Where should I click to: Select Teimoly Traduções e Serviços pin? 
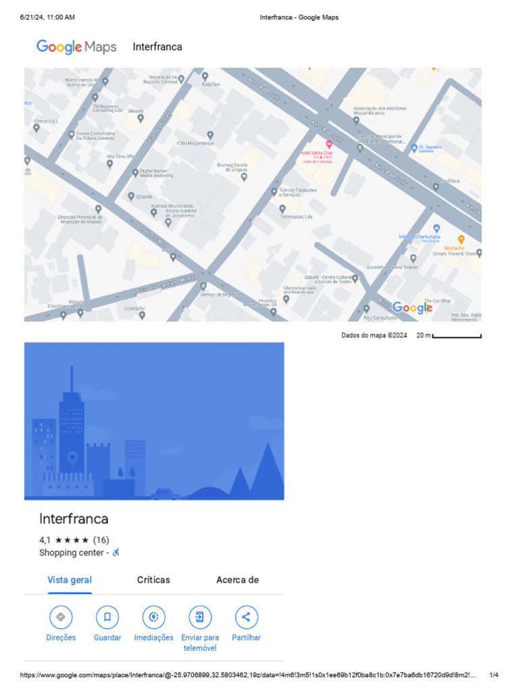274,191
